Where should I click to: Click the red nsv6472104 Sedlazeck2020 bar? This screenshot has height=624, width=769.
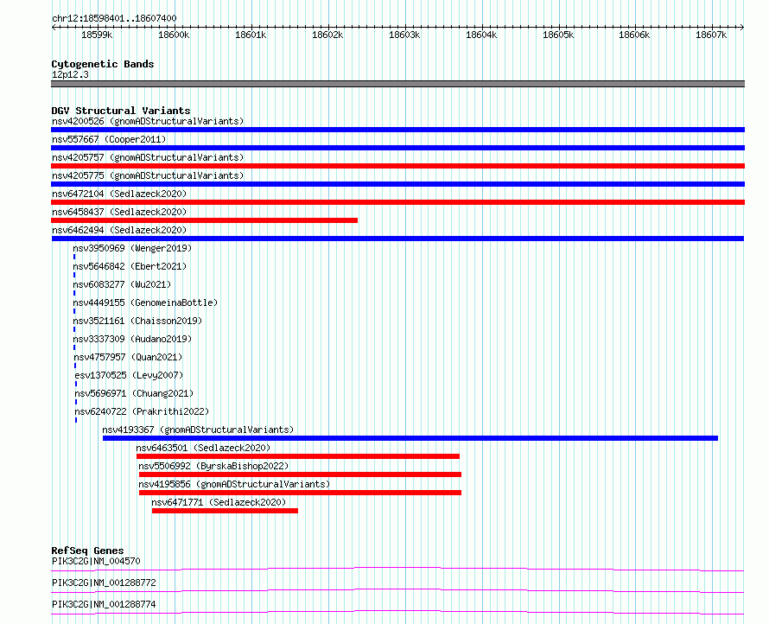pos(397,202)
